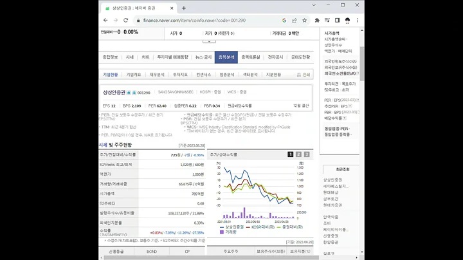Switch chart to view 1
Screen dimensions: 463x260
(x=290, y=154)
